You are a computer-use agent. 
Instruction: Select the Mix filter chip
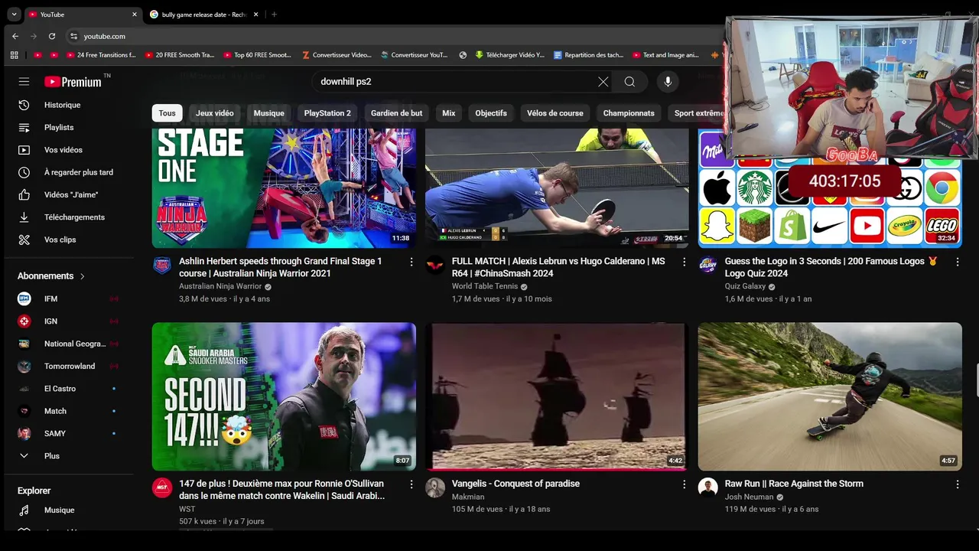[449, 113]
